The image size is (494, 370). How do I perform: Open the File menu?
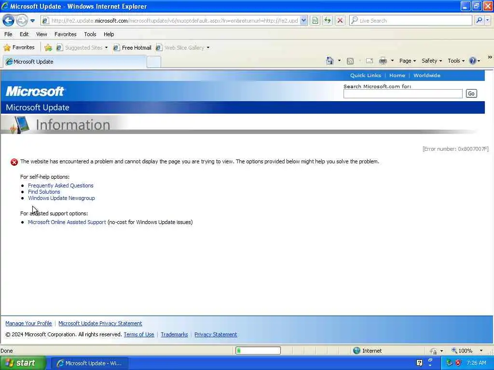(8, 34)
